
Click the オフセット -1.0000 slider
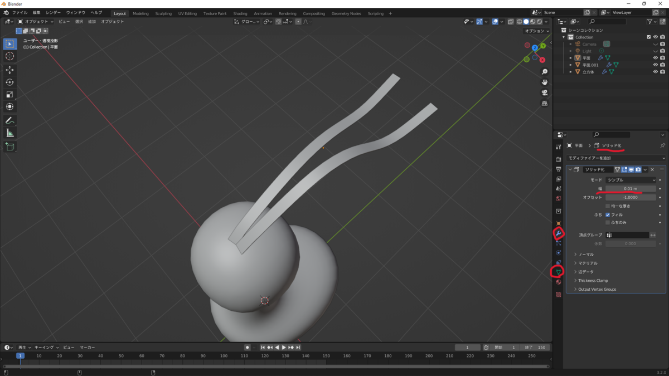click(631, 197)
